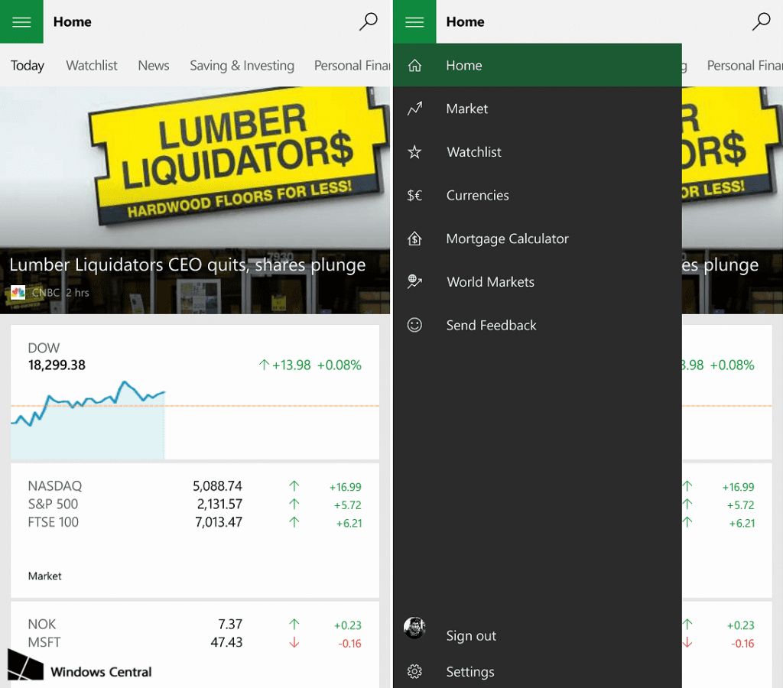The width and height of the screenshot is (783, 688).
Task: Click the DOW green up arrow
Action: pyautogui.click(x=264, y=365)
